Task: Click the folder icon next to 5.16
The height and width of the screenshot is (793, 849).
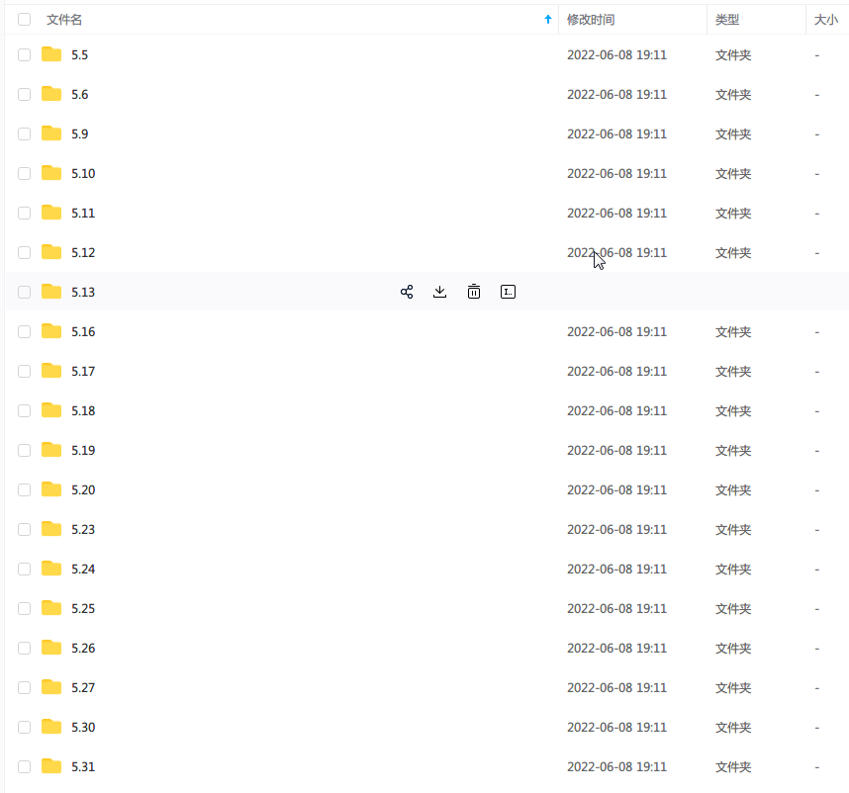Action: [53, 331]
